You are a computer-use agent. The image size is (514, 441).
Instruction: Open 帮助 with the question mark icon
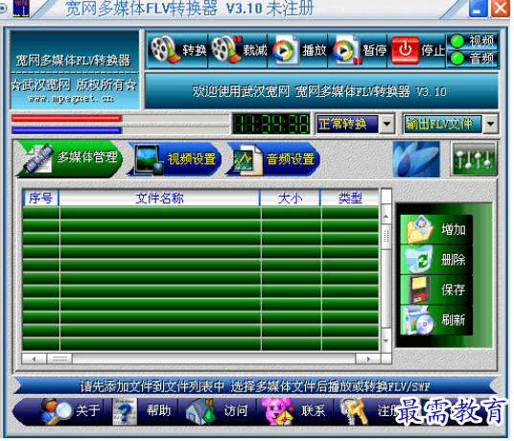tap(124, 411)
